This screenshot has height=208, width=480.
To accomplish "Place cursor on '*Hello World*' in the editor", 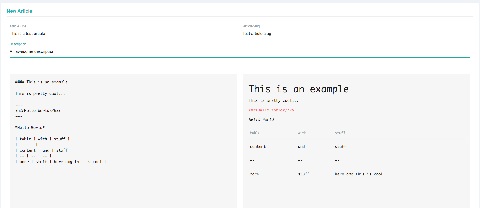I will 30,128.
